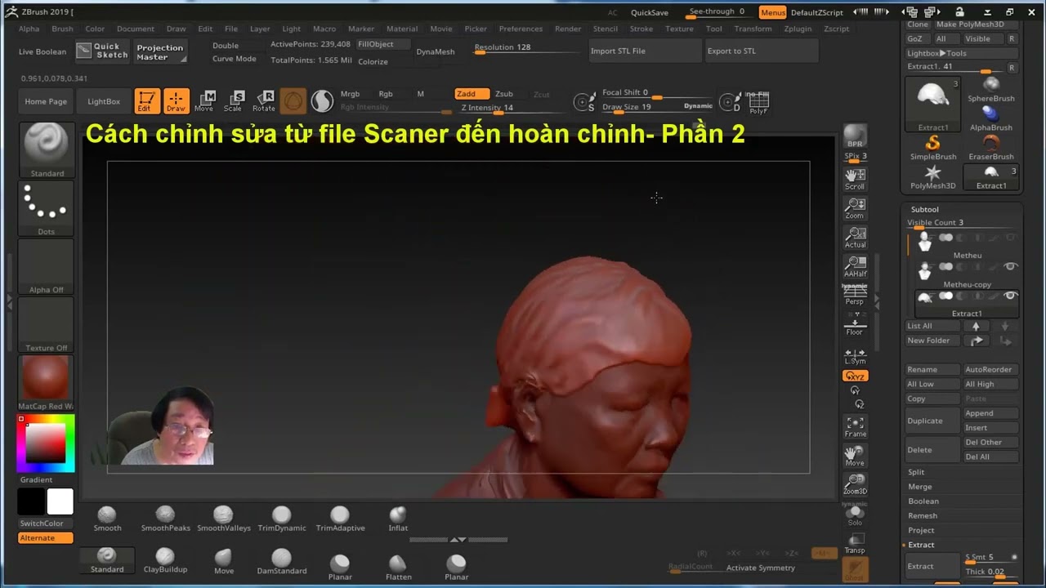Frame the mesh in the viewport

click(855, 426)
